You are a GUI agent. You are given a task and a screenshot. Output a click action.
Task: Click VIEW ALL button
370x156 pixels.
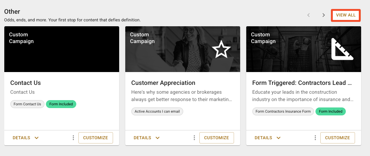pyautogui.click(x=346, y=15)
